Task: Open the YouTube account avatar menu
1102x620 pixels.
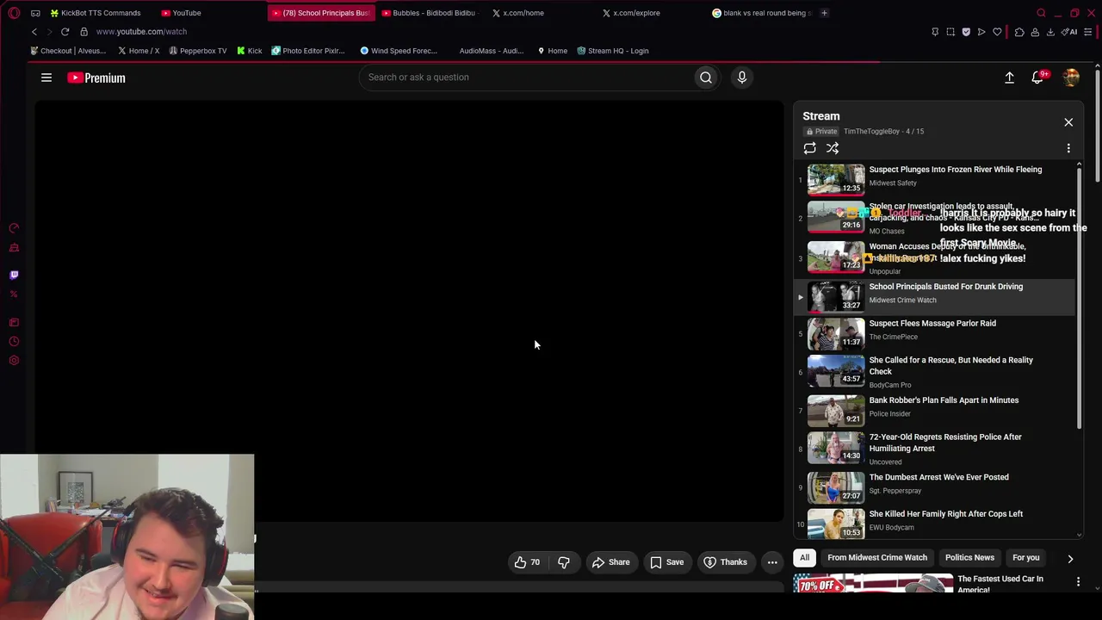Action: tap(1071, 77)
